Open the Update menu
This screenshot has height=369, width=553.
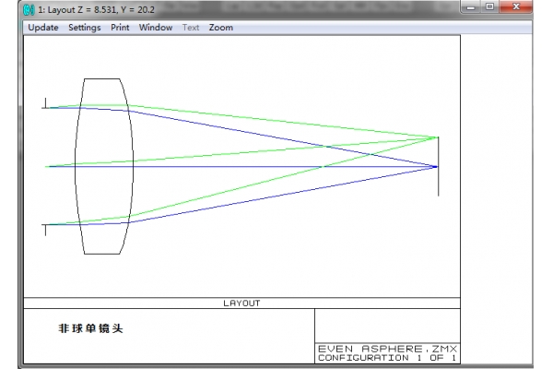(42, 28)
